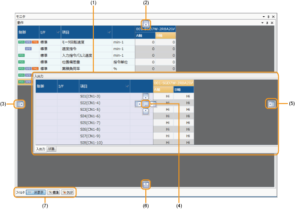The width and height of the screenshot is (295, 209).
Task: Click the 入出力 floating panel title bar
Action: pyautogui.click(x=143, y=76)
